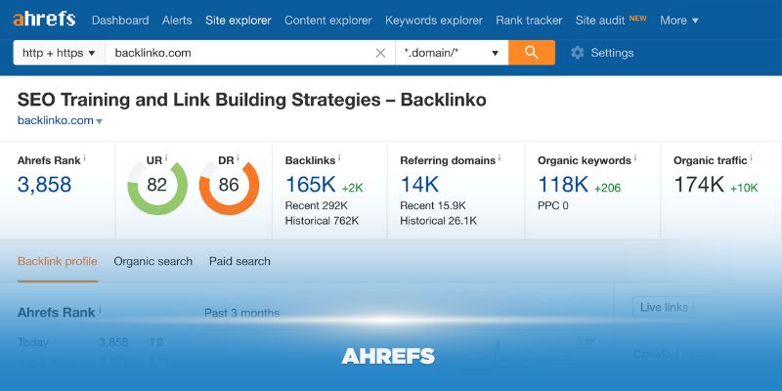Click the orange search magnifier button
This screenshot has height=391, width=782.
point(532,53)
